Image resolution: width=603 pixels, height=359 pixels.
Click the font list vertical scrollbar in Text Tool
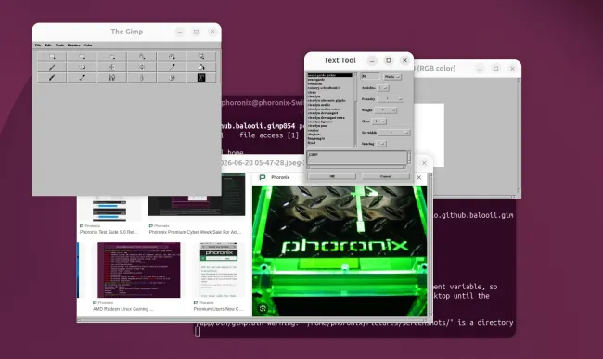tap(355, 110)
